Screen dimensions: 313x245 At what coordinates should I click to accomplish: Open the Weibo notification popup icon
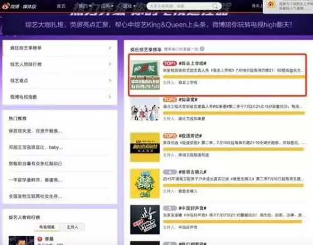point(271,4)
